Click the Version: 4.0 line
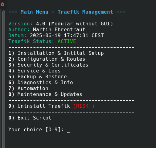156x148 pixels. [61, 24]
